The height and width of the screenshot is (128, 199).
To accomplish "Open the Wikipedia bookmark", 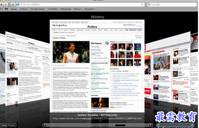I will click(66, 9).
